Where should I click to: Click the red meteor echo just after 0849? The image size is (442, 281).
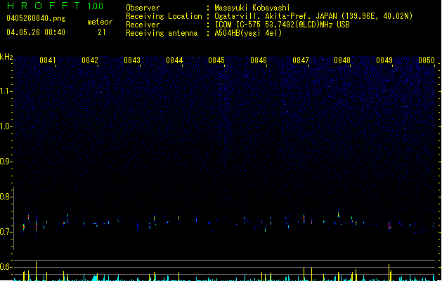(x=389, y=226)
